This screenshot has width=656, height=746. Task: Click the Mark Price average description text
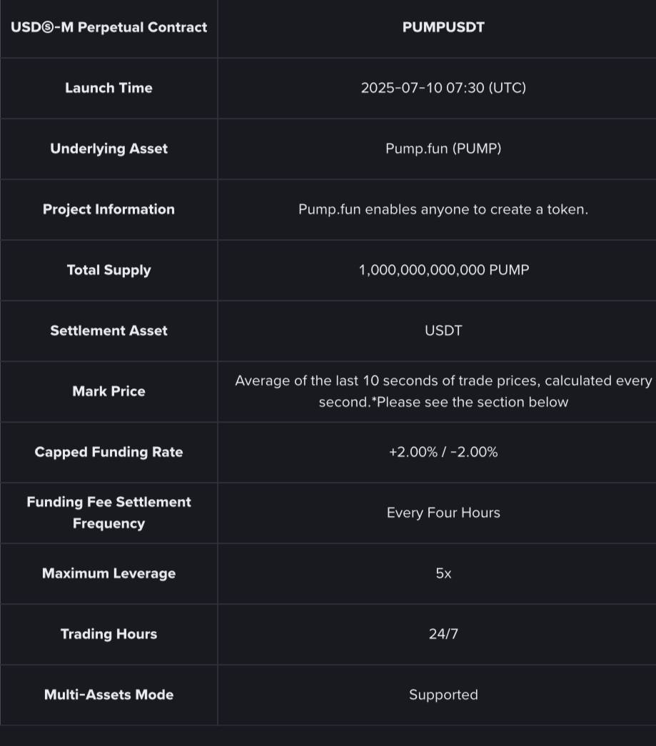click(x=443, y=391)
